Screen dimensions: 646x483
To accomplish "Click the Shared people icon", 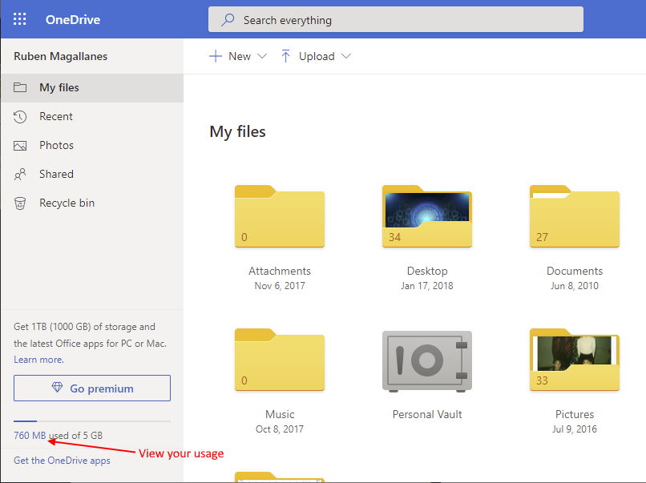I will (20, 174).
